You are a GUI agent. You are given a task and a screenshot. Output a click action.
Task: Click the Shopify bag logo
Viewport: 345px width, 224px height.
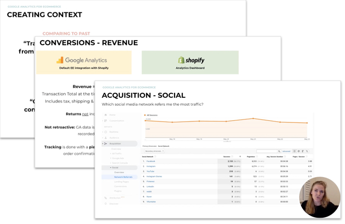[181, 60]
